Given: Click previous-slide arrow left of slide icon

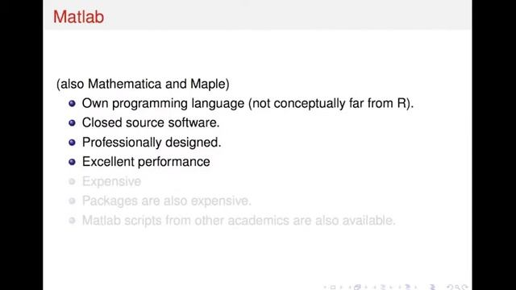Looking at the screenshot, I should (x=325, y=288).
